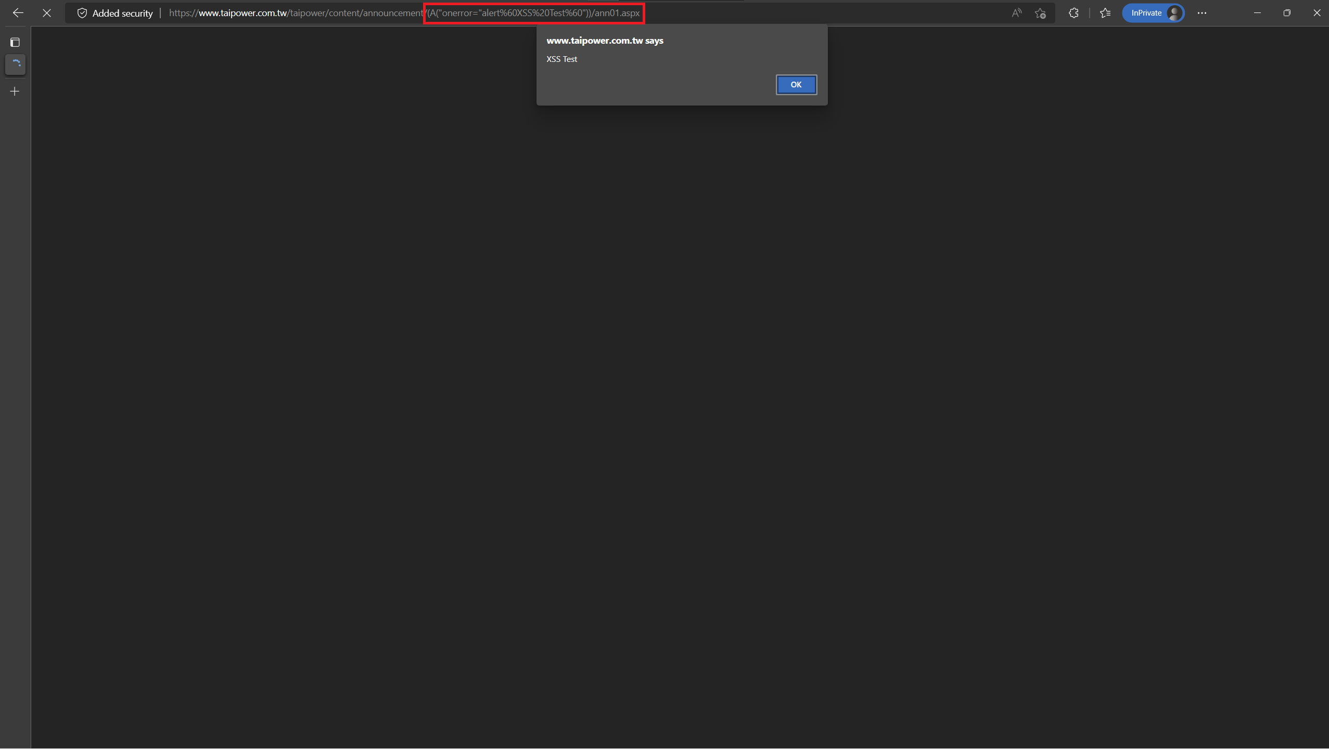
Task: Close the browser window
Action: pos(1316,13)
